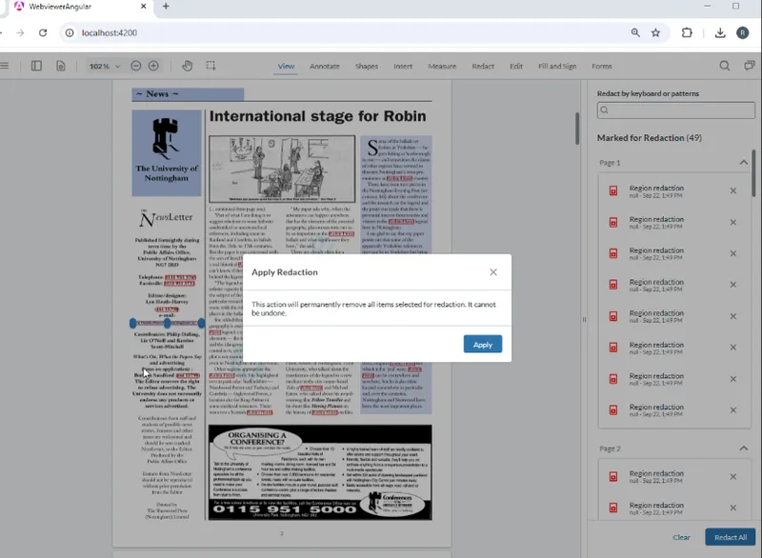The height and width of the screenshot is (558, 762).
Task: Select the Fill and Sign tab
Action: [x=557, y=67]
